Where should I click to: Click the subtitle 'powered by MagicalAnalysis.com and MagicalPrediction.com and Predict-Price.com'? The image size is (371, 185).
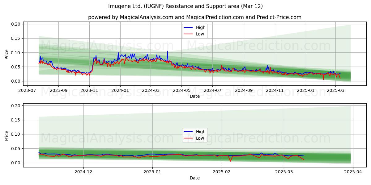point(195,17)
